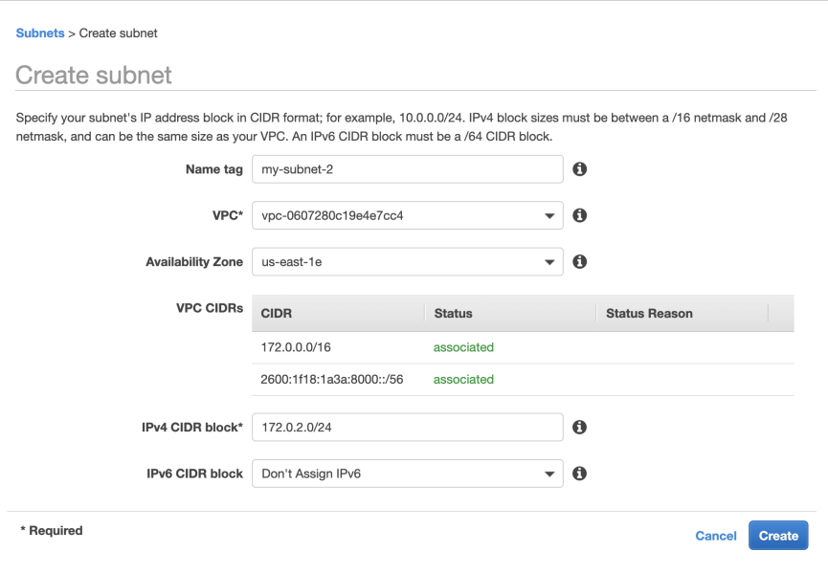Screen dimensions: 828x574
Task: Click the IPv4 CIDR block input field
Action: (407, 427)
